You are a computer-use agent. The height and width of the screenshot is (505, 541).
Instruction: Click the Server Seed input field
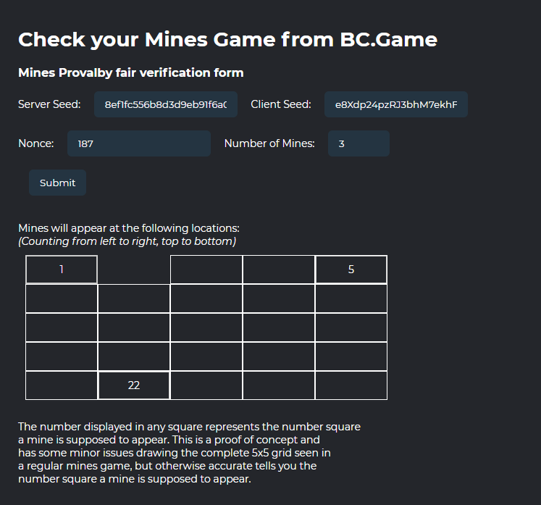tap(166, 104)
